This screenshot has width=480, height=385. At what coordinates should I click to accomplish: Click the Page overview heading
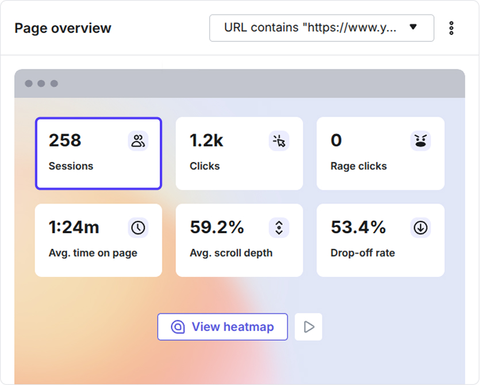pyautogui.click(x=63, y=28)
